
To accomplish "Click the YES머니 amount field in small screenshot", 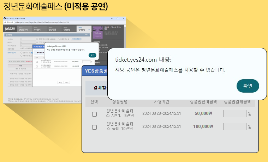I will point(28,39).
